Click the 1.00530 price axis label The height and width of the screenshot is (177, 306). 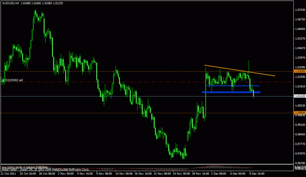(x=300, y=105)
